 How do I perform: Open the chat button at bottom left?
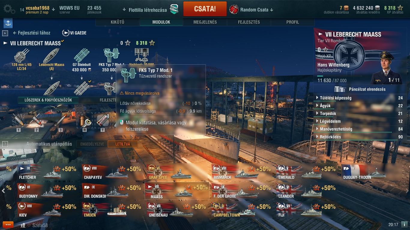(x=8, y=225)
